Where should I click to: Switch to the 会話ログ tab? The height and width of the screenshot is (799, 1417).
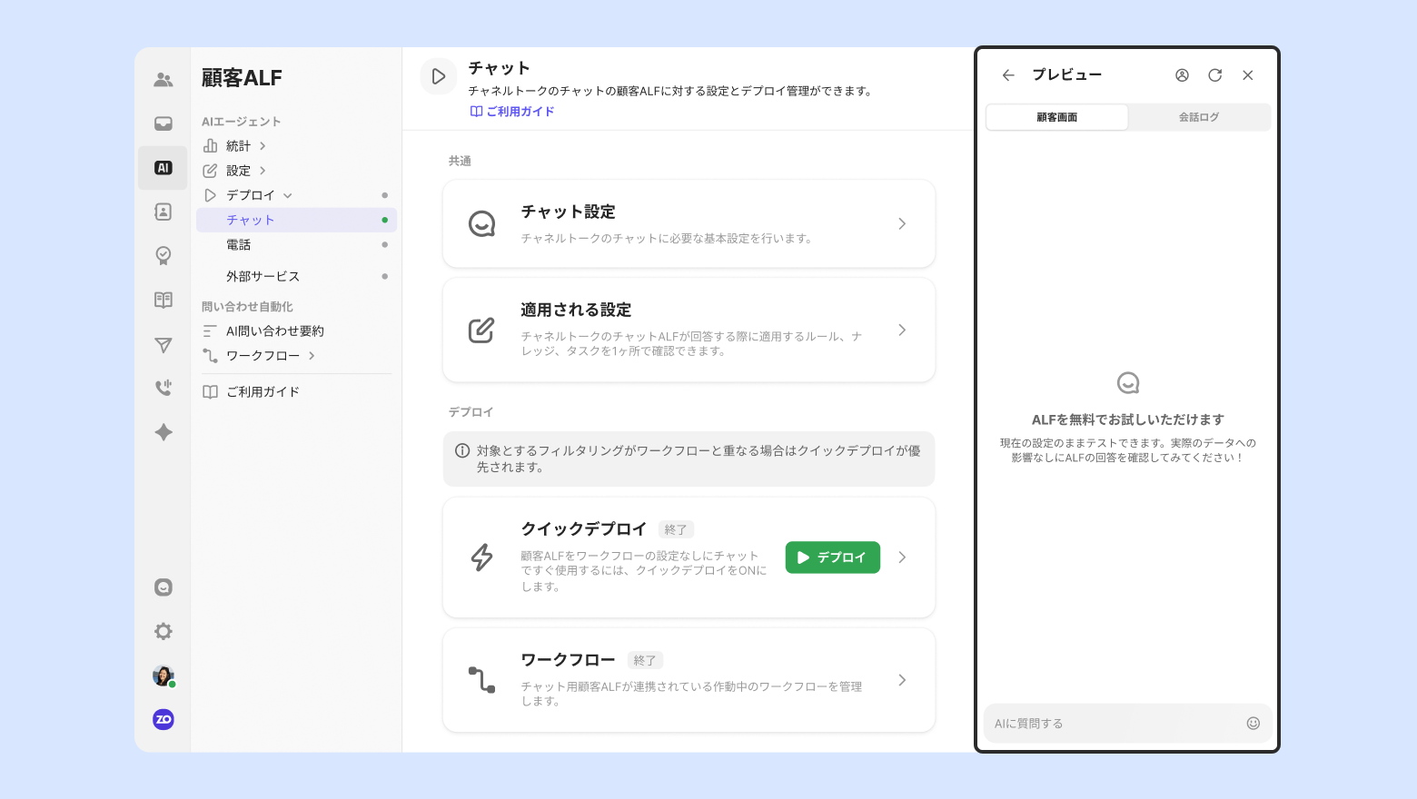pyautogui.click(x=1199, y=117)
